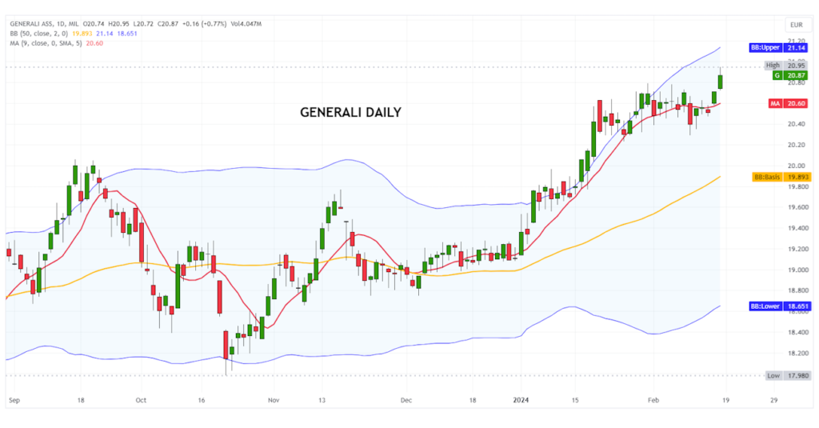This screenshot has height=428, width=819.
Task: Select the GENERALI DAILY text annotation
Action: click(350, 113)
